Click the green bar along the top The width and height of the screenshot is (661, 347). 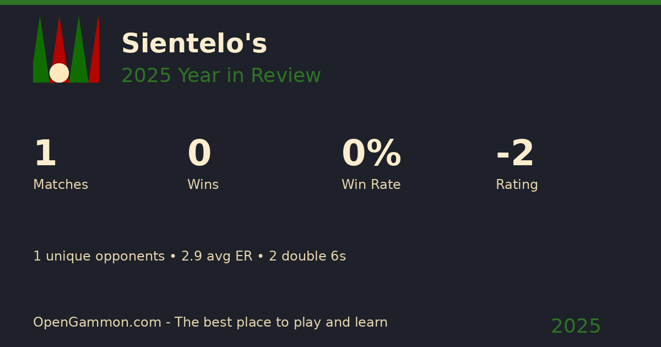pos(330,2)
